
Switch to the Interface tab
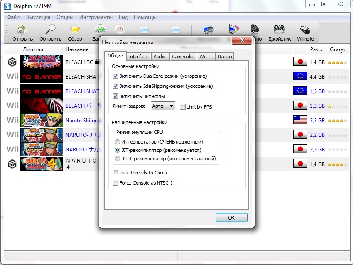point(138,57)
